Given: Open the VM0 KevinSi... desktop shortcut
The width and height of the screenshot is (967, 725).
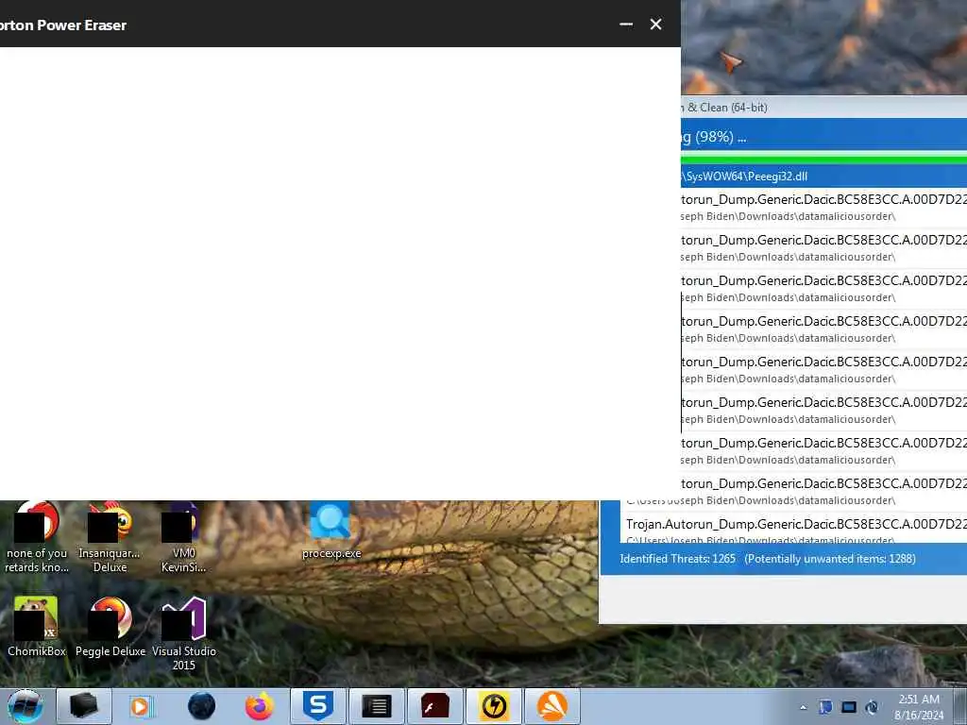Looking at the screenshot, I should [184, 537].
